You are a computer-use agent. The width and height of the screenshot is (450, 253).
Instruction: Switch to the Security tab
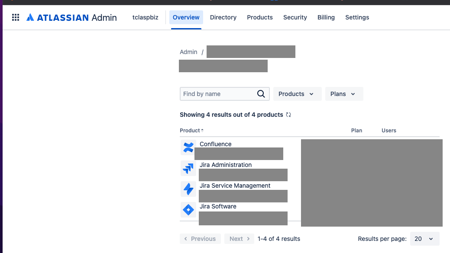point(295,17)
